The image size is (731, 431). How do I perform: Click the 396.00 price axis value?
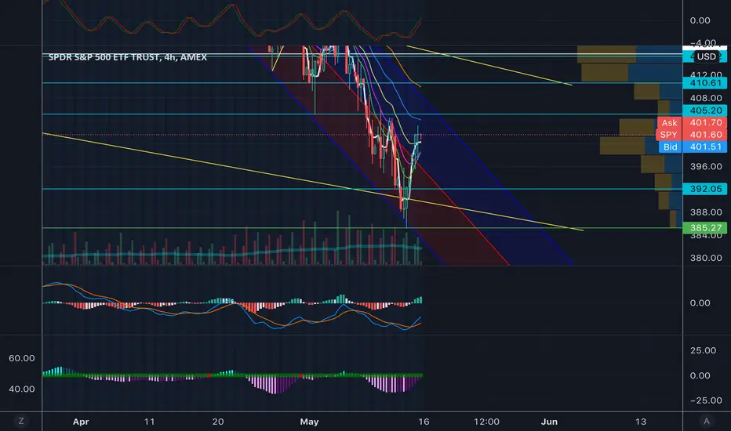pos(706,166)
